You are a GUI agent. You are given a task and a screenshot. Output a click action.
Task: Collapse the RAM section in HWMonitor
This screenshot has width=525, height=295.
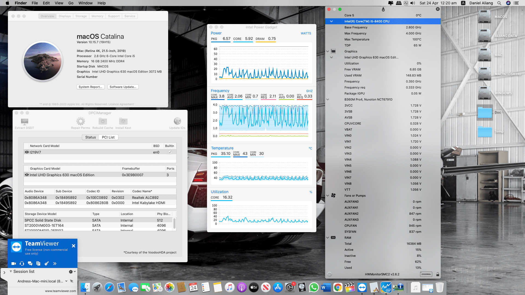click(x=328, y=238)
